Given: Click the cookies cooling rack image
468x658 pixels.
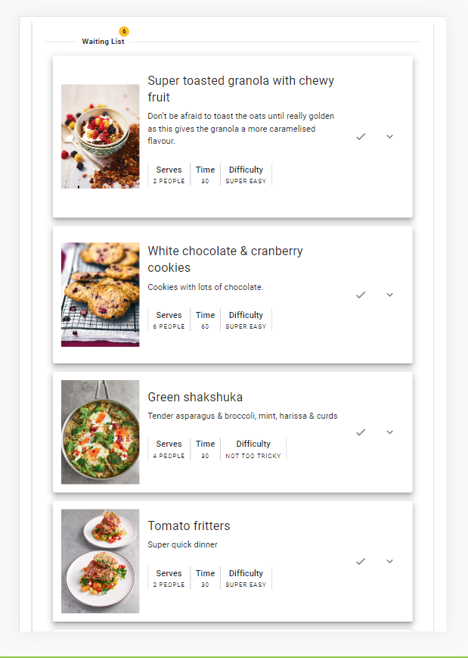Looking at the screenshot, I should [x=100, y=295].
